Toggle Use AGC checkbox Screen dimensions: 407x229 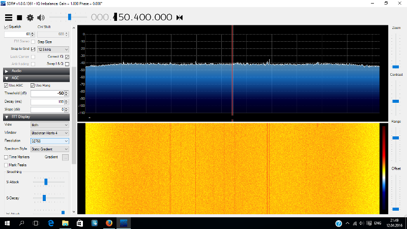coord(6,85)
